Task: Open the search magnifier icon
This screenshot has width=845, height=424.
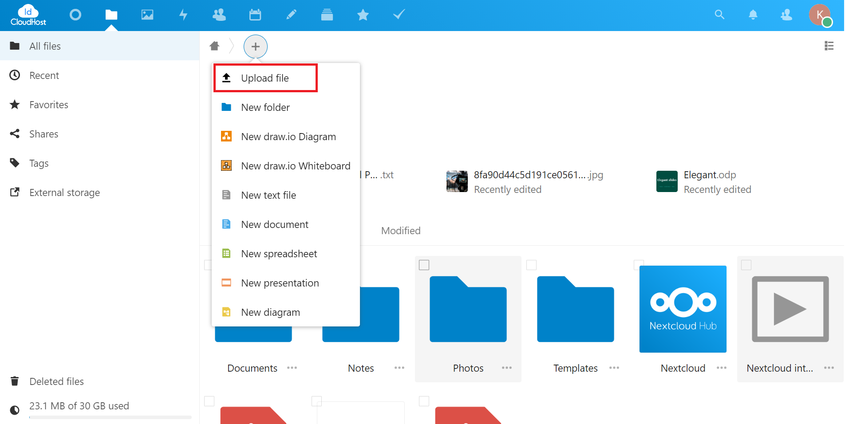Action: (x=719, y=15)
